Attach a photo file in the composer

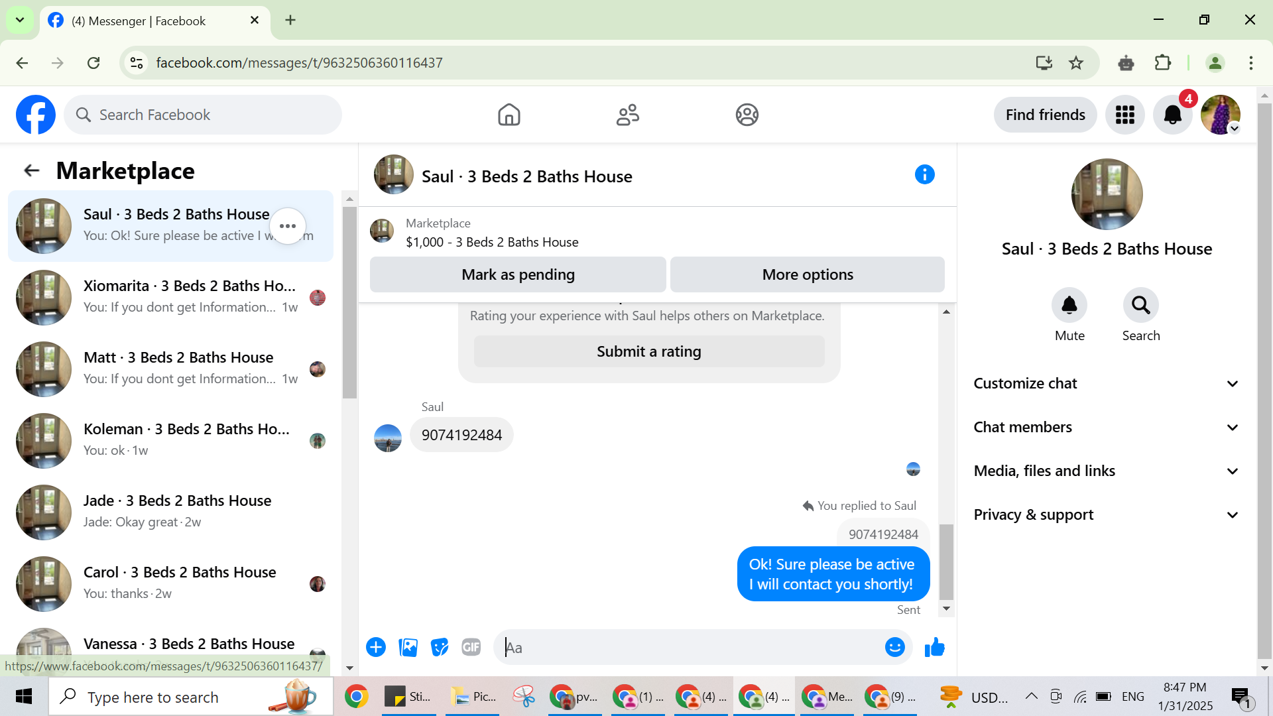click(408, 647)
